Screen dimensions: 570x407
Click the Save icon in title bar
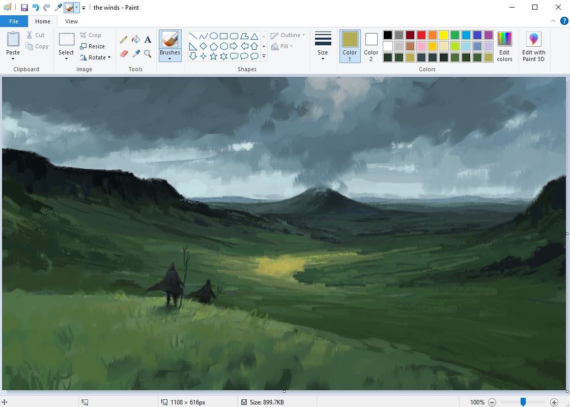pyautogui.click(x=24, y=7)
